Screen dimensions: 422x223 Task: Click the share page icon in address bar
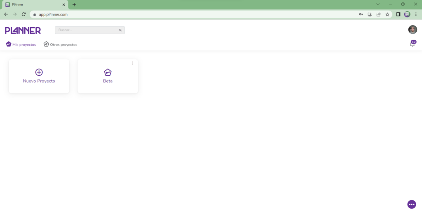[378, 14]
